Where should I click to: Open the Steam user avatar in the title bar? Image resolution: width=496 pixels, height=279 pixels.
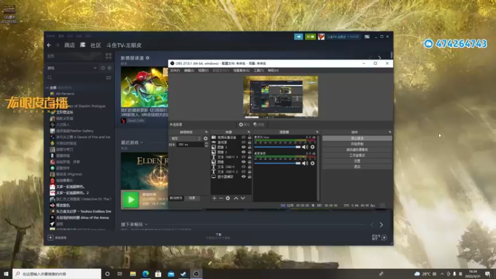tap(321, 37)
